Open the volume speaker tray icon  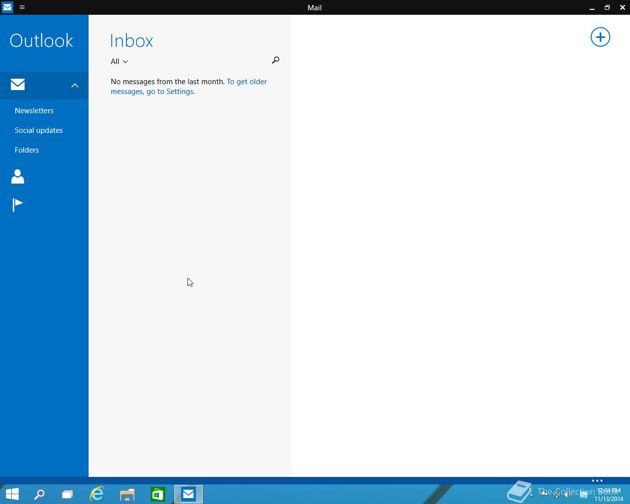tap(568, 495)
